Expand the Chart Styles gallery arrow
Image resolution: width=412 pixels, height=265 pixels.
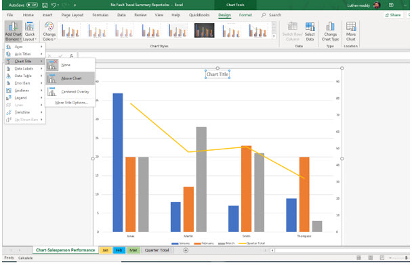(x=274, y=37)
